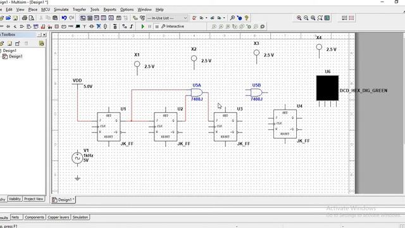Open the Place menu
The width and height of the screenshot is (405, 228).
[33, 9]
